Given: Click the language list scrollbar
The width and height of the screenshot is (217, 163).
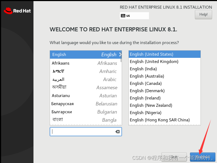Looking at the screenshot, I should pyautogui.click(x=121, y=57).
